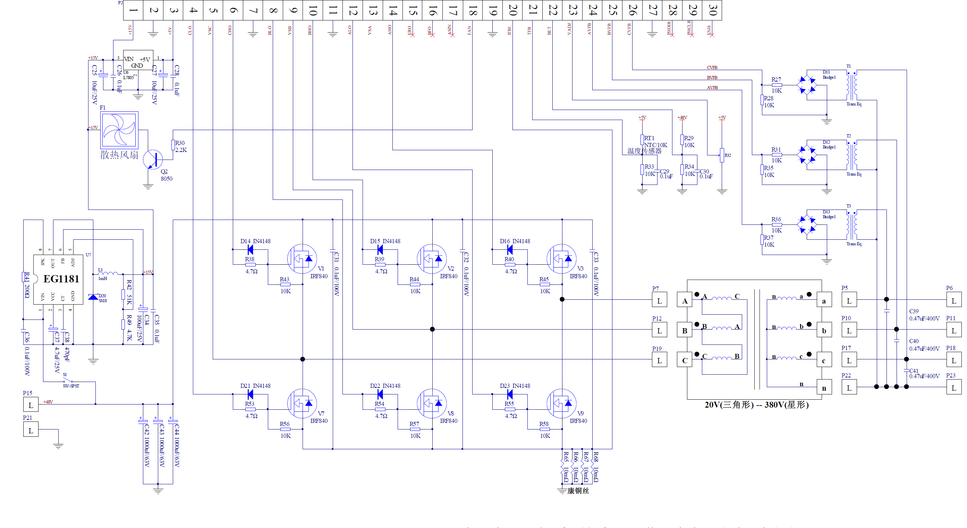Click the D15 IN4148 diode symbol
The width and height of the screenshot is (967, 528).
(380, 249)
